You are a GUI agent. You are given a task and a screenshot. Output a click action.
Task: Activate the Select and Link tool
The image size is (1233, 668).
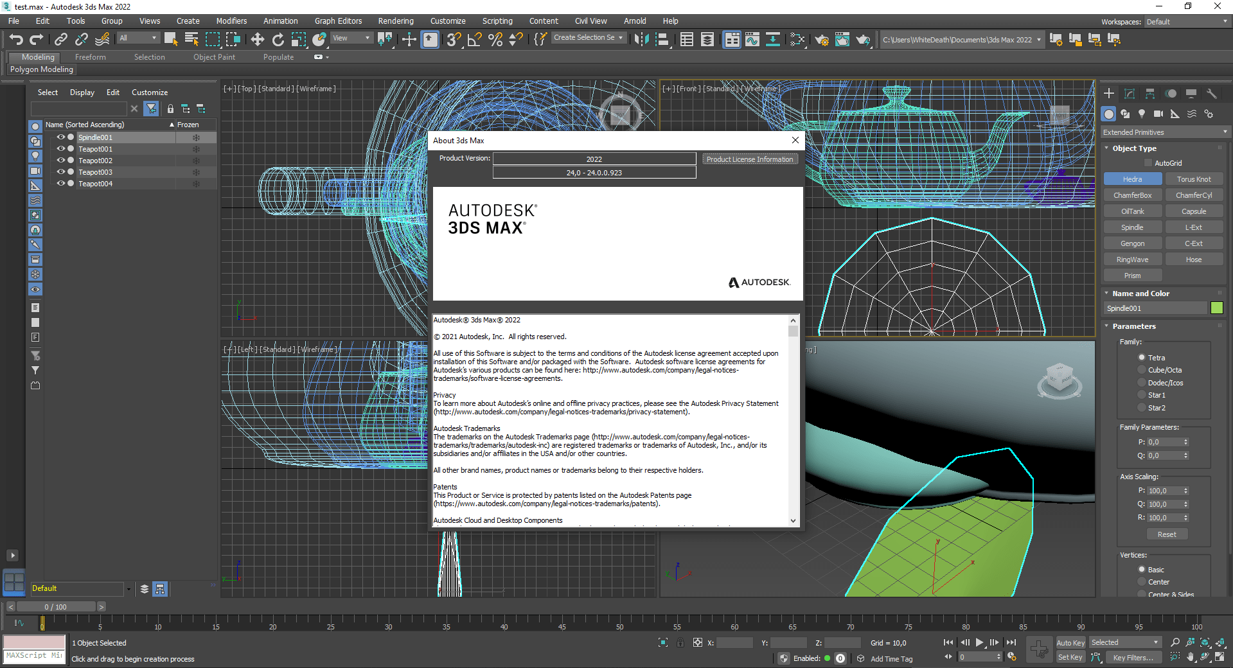tap(61, 40)
